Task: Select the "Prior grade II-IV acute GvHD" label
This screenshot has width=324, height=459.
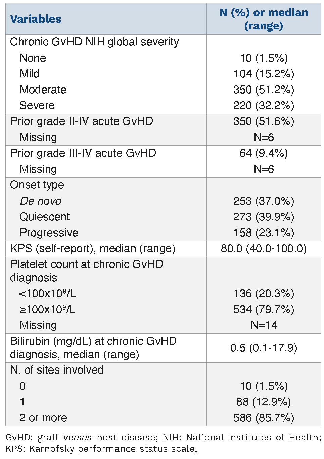Action: coord(82,121)
